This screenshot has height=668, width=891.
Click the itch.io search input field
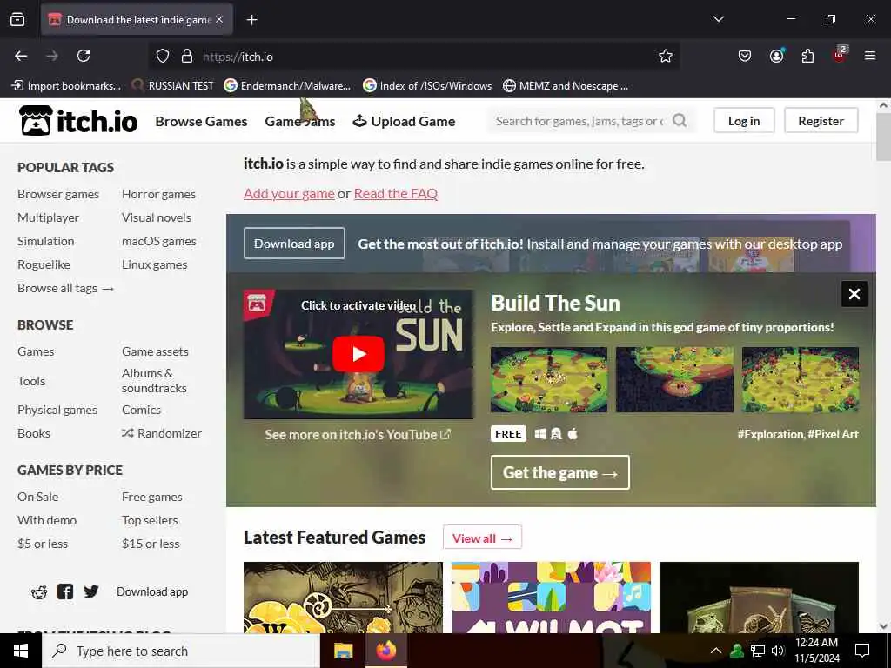[580, 120]
